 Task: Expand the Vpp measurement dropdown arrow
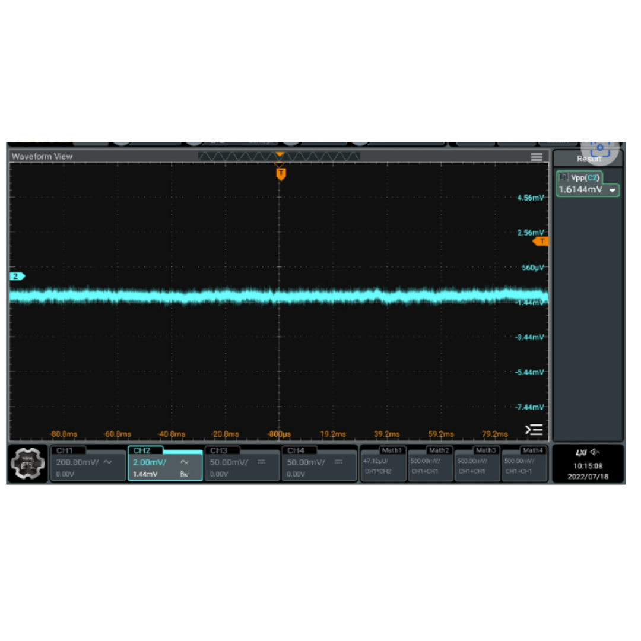tap(613, 190)
